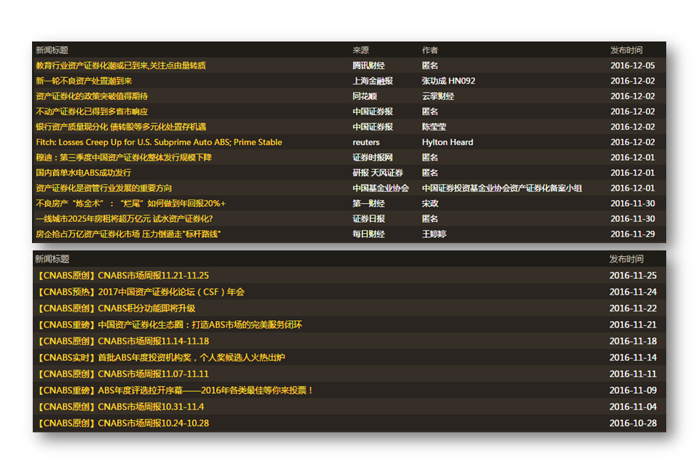Image resolution: width=699 pixels, height=468 pixels.
Task: Click '发布时间' header in the bottom table
Action: click(x=626, y=259)
